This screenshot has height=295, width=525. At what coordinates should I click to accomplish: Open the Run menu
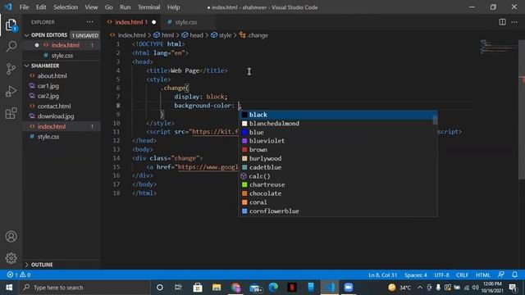pyautogui.click(x=126, y=7)
